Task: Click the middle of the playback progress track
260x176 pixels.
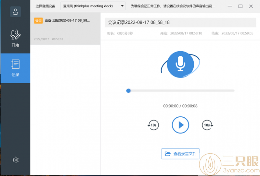Action: point(181,91)
